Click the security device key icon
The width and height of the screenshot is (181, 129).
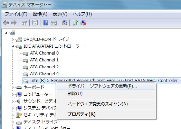coord(19,115)
